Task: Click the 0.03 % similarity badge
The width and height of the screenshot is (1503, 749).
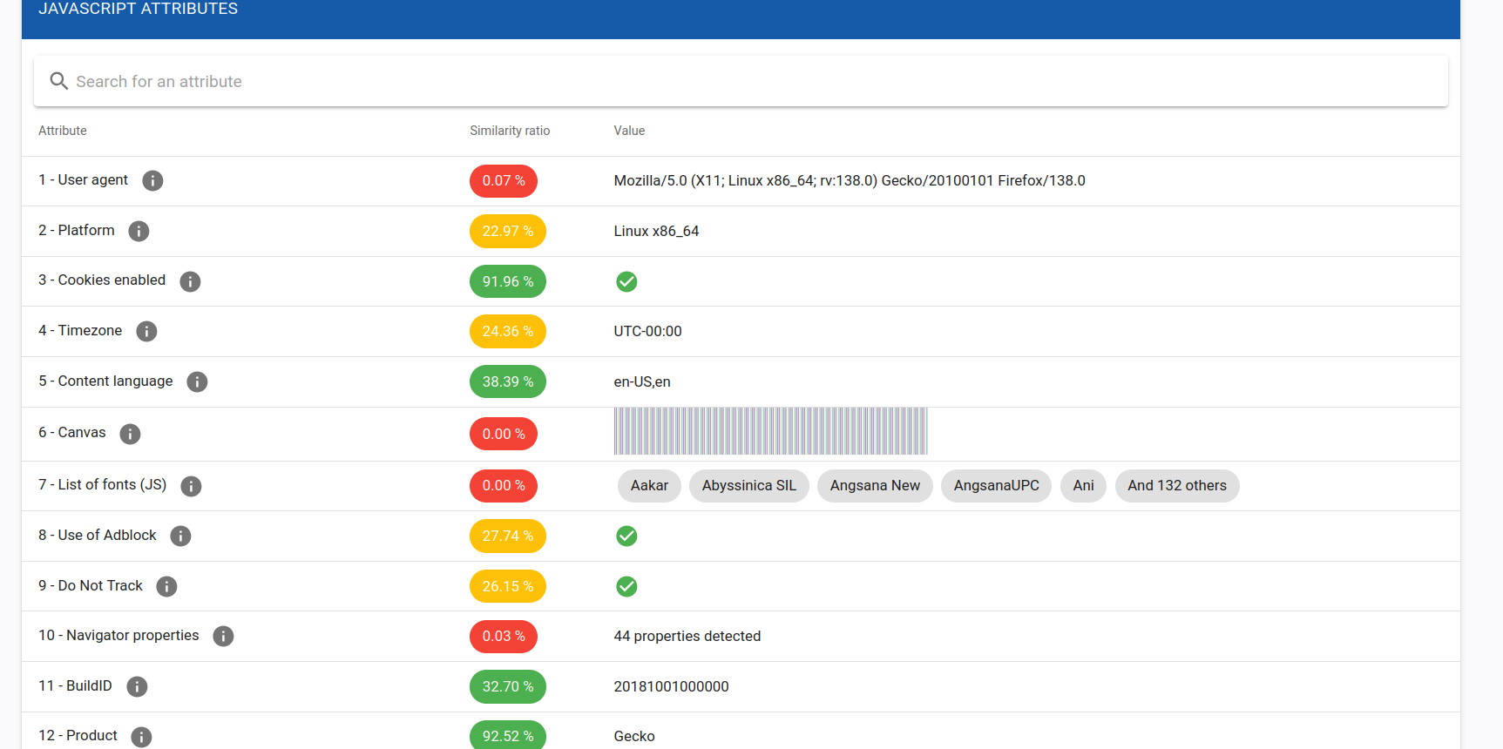Action: (x=504, y=636)
